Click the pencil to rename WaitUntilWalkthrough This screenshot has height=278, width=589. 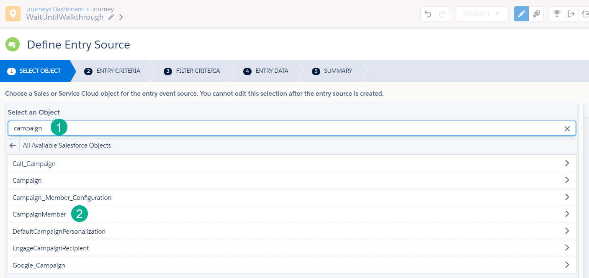click(x=110, y=18)
